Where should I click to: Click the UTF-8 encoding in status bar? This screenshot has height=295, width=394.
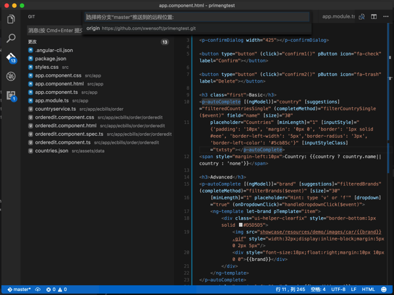tap(338, 290)
